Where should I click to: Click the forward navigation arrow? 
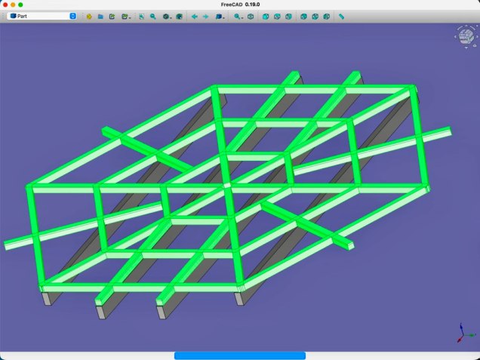(x=205, y=16)
